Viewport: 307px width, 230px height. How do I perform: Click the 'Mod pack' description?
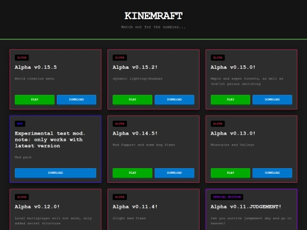click(23, 157)
